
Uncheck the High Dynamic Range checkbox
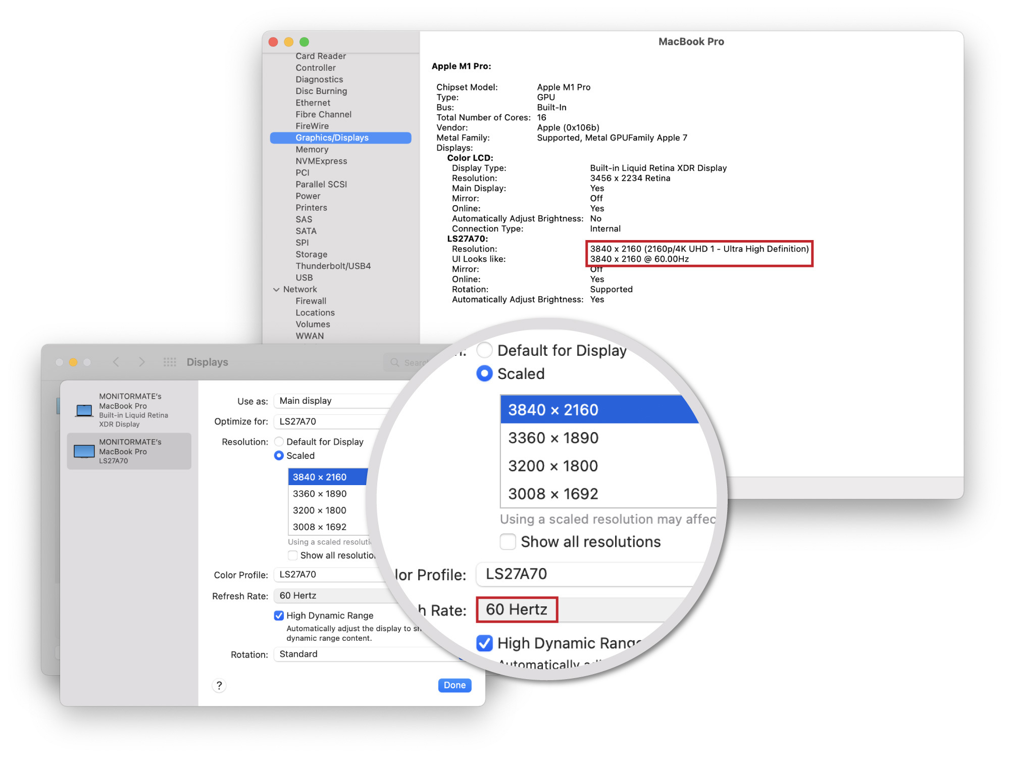(279, 615)
